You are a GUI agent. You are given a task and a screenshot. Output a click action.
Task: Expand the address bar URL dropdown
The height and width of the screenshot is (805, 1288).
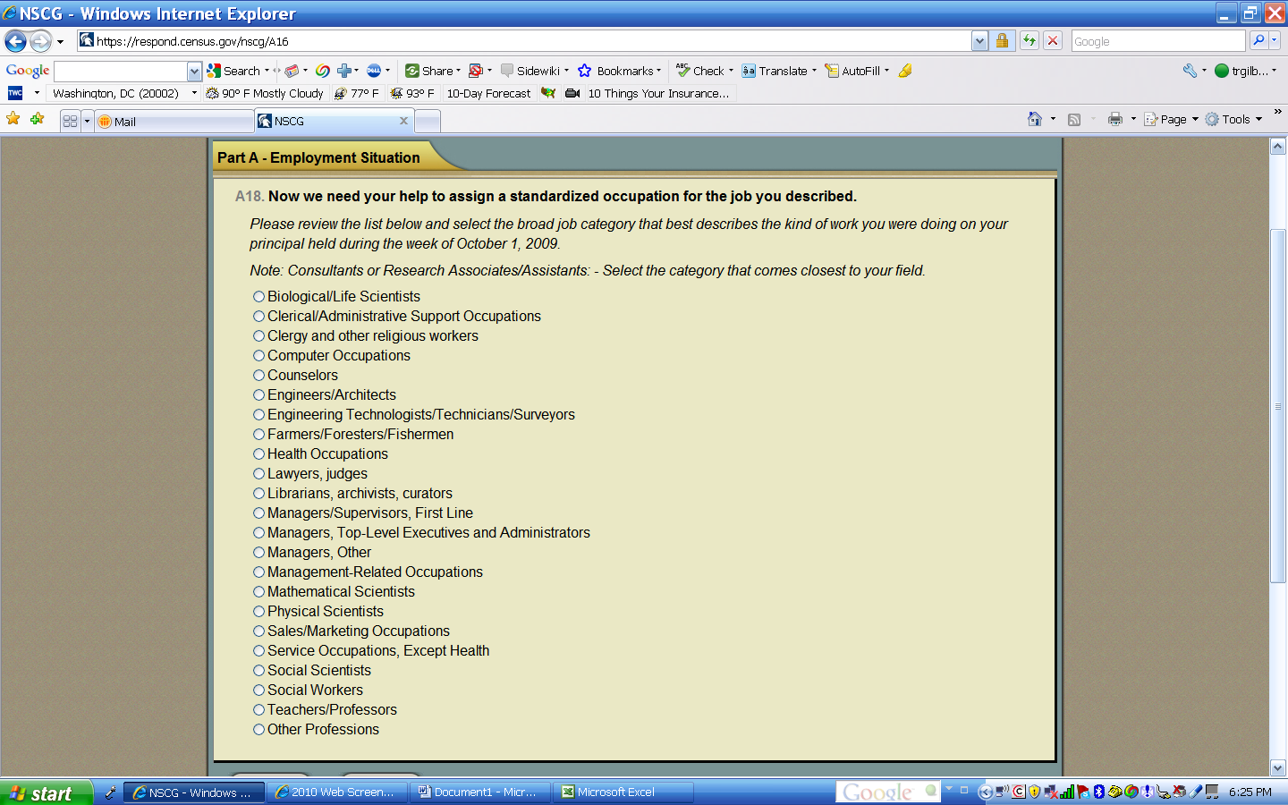pos(979,41)
